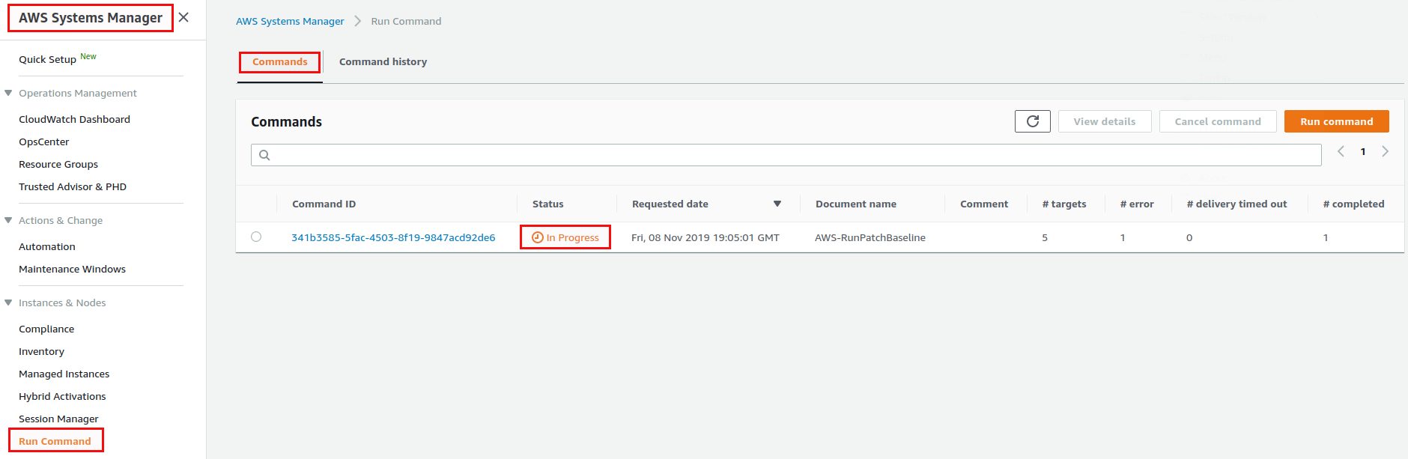This screenshot has height=459, width=1408.
Task: Go to previous page arrow
Action: (1341, 151)
